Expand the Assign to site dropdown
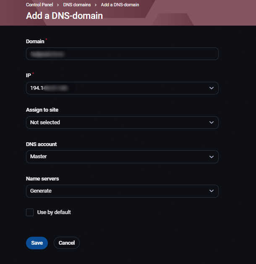Image resolution: width=256 pixels, height=264 pixels. [x=118, y=123]
